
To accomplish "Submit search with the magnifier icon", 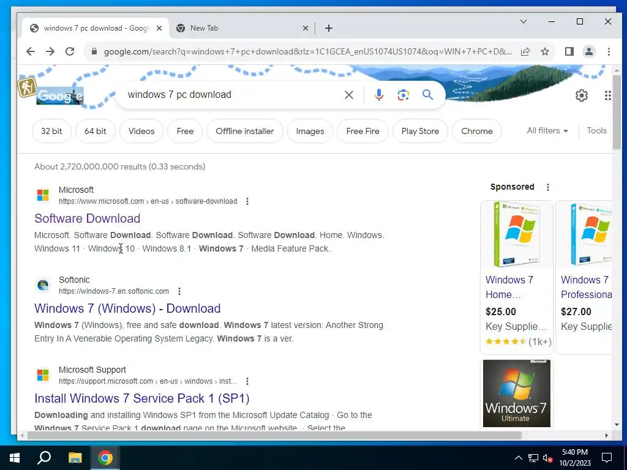I will (427, 95).
